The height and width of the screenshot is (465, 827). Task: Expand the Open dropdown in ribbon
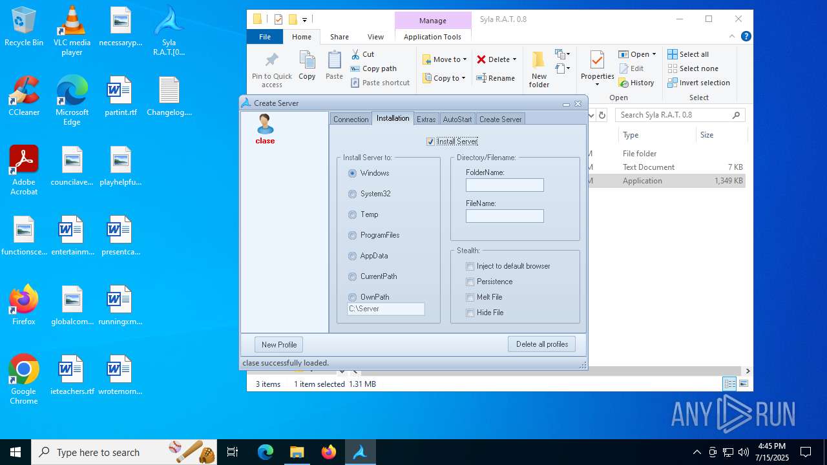click(654, 54)
